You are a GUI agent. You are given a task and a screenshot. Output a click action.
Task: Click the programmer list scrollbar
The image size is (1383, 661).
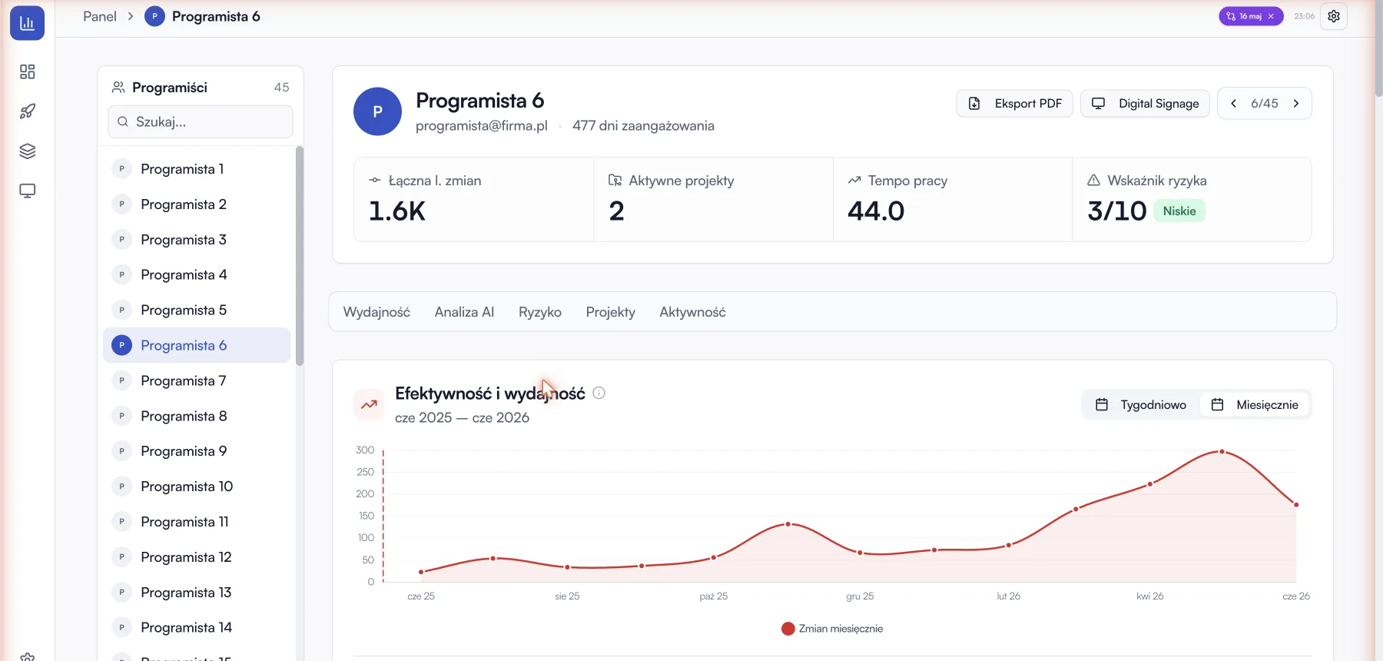(x=300, y=255)
